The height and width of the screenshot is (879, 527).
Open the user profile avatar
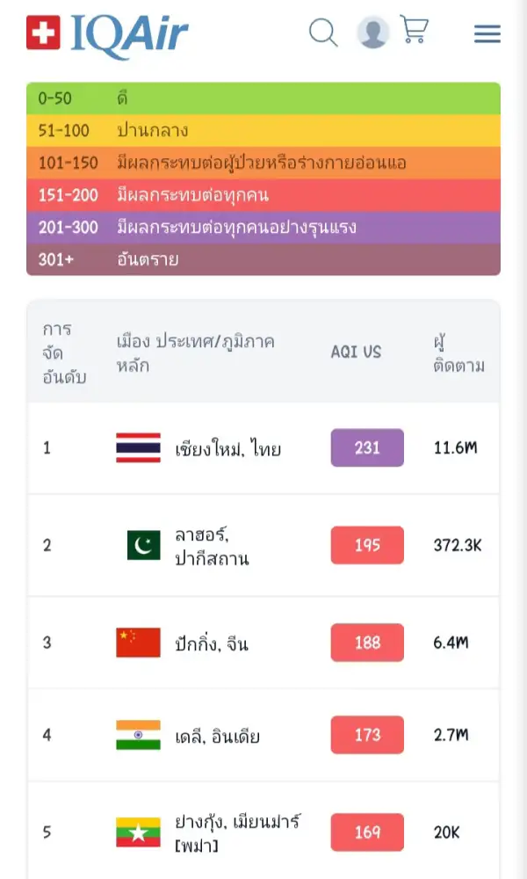372,33
